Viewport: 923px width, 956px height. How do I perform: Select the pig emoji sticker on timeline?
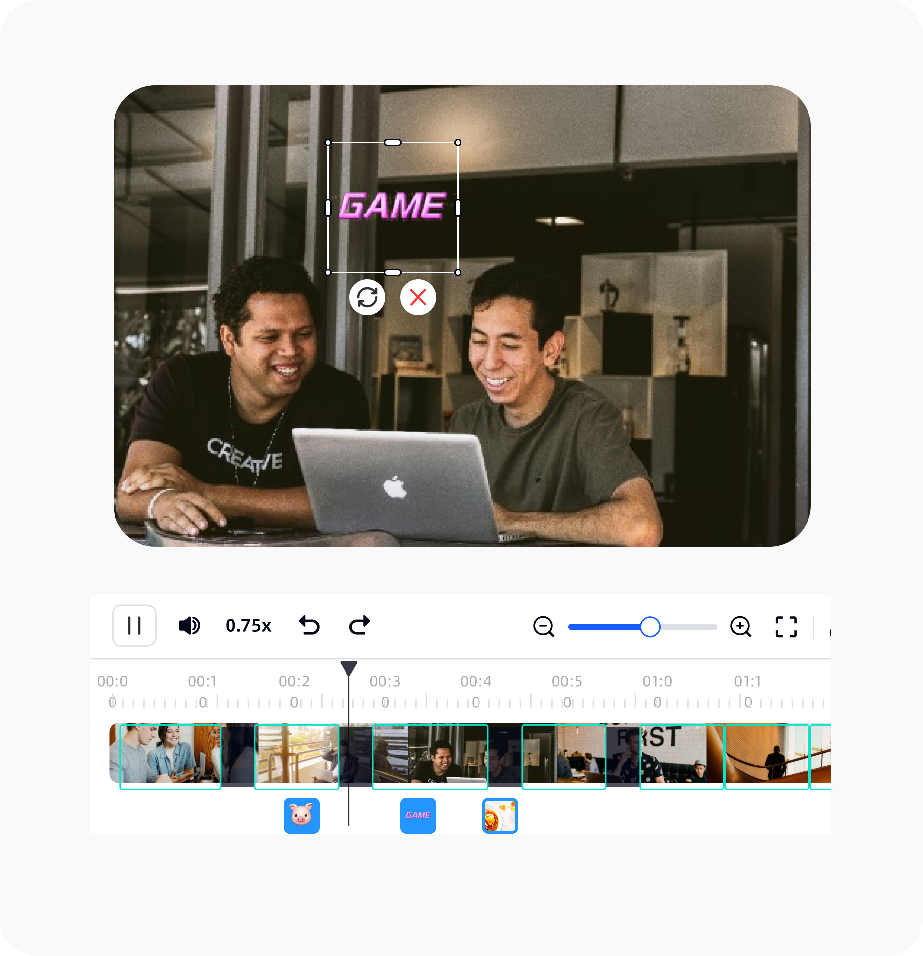tap(302, 816)
